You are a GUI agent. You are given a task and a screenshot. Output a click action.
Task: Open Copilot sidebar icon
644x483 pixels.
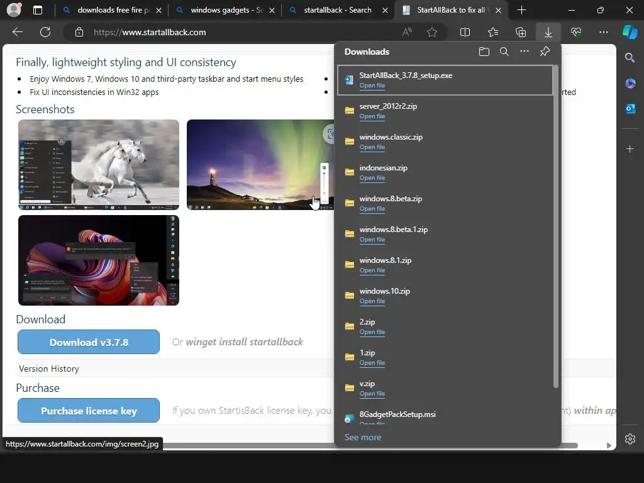tap(630, 32)
